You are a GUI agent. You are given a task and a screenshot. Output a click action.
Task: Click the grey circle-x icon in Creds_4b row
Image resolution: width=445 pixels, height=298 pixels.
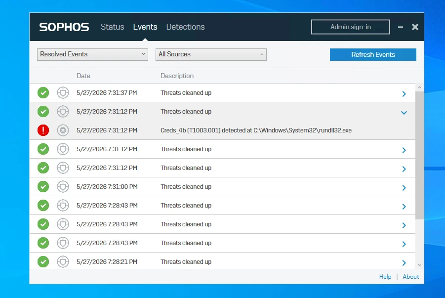tap(63, 130)
